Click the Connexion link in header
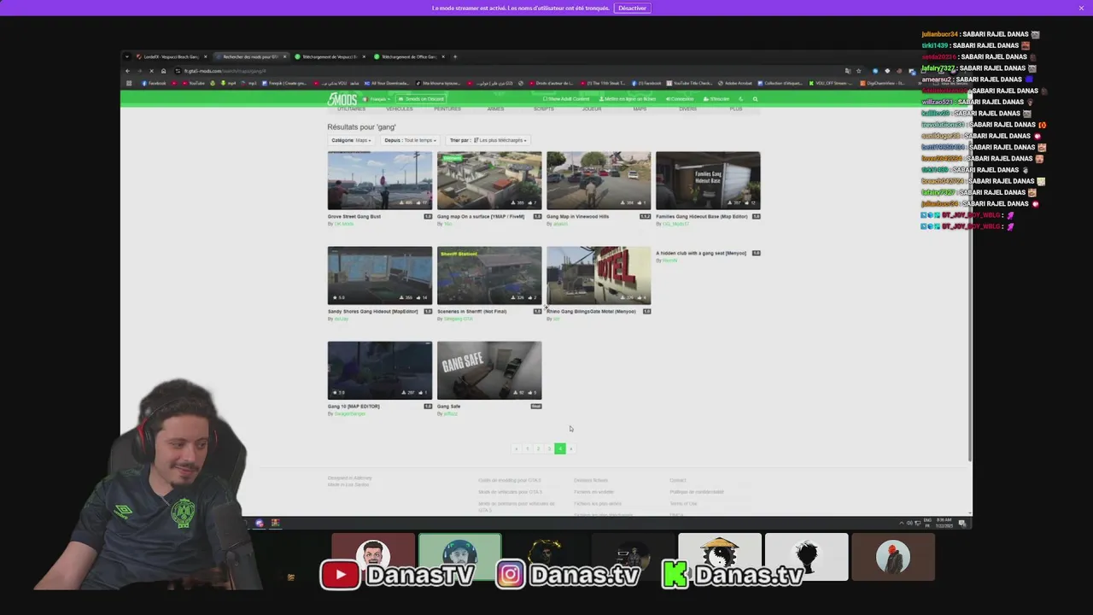Viewport: 1093px width, 615px height. pos(681,99)
